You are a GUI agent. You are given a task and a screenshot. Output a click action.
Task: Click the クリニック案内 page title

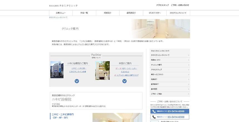click(70, 29)
